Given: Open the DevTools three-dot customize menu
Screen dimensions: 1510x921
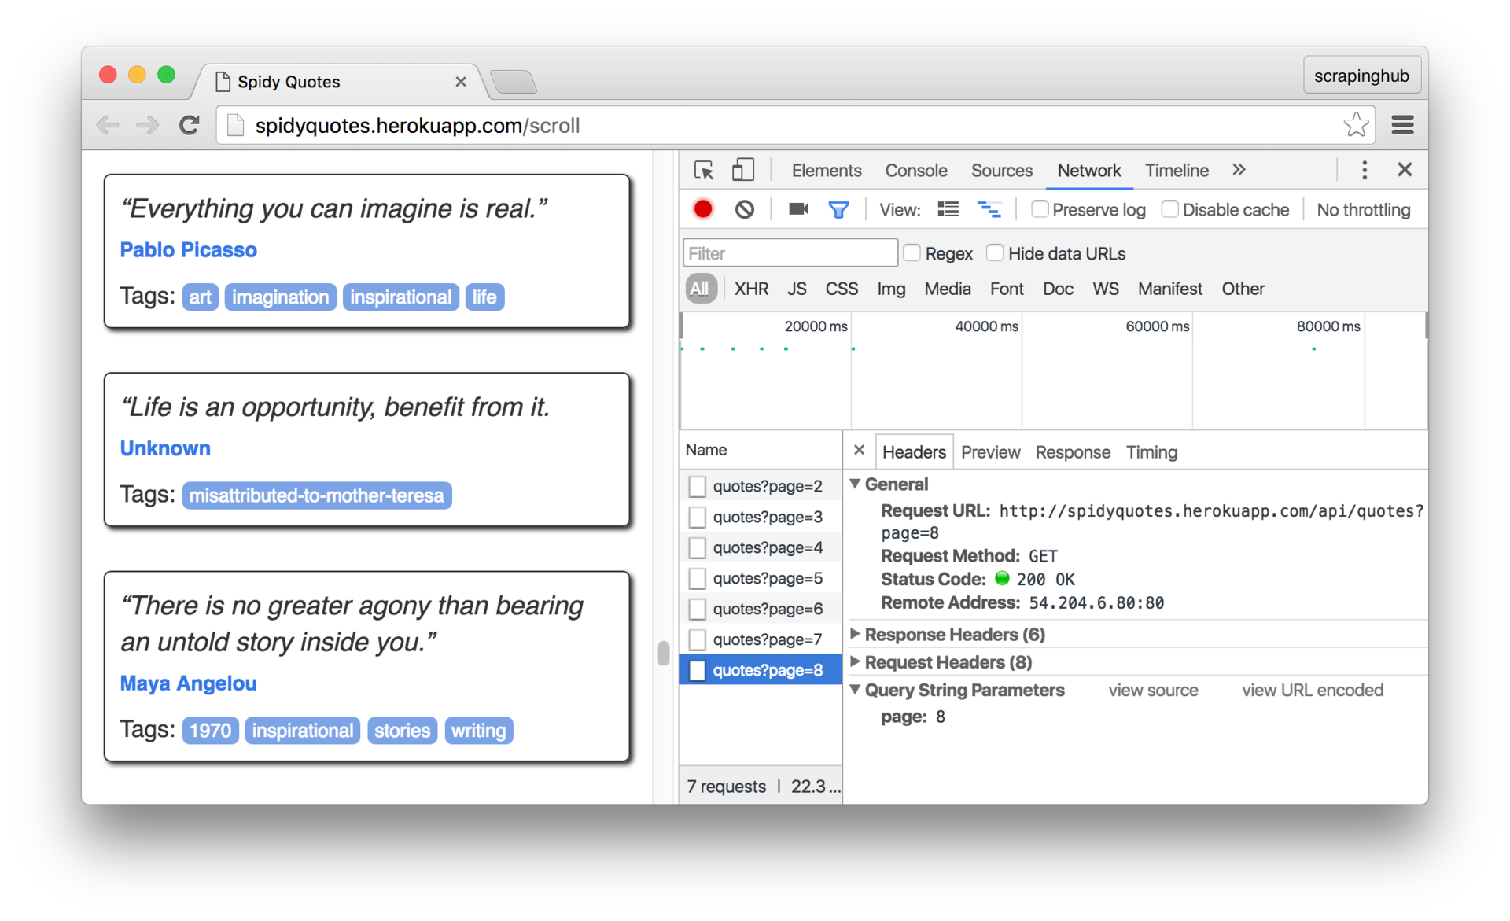Looking at the screenshot, I should [1364, 170].
